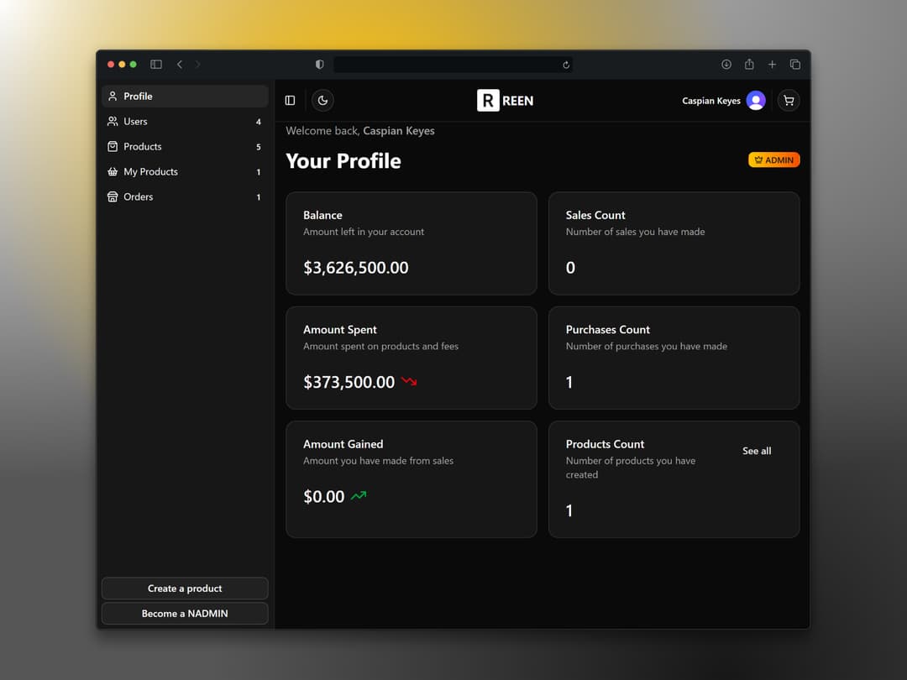This screenshot has width=907, height=680.
Task: Open the shopping cart icon
Action: [x=789, y=101]
